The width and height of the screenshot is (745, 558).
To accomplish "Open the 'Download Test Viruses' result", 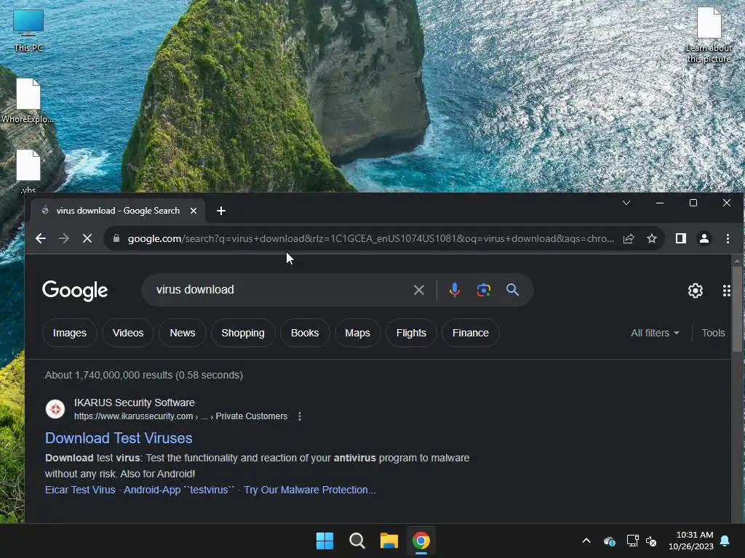I will point(119,438).
